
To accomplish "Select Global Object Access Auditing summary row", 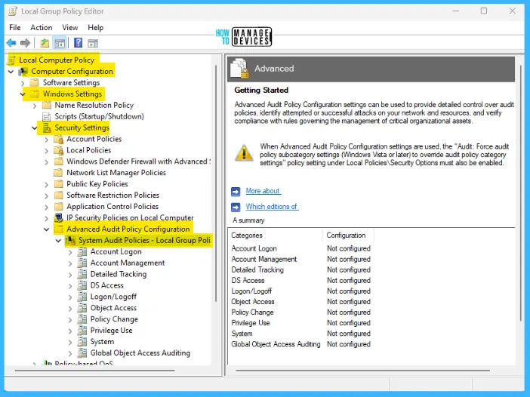I will tap(300, 344).
